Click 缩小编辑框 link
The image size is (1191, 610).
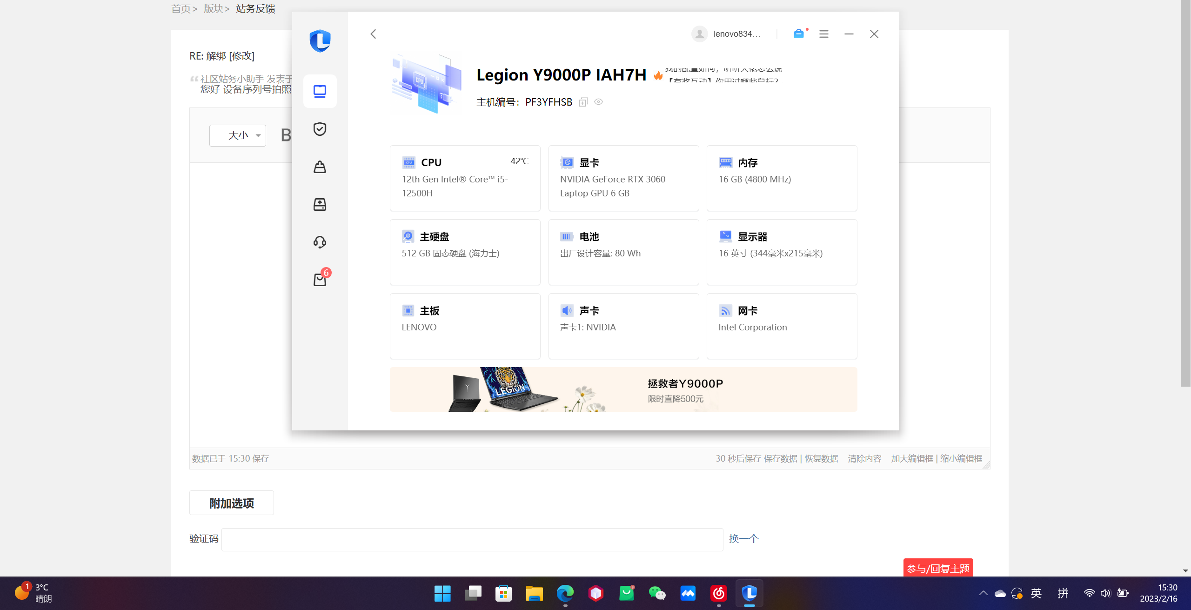[961, 458]
